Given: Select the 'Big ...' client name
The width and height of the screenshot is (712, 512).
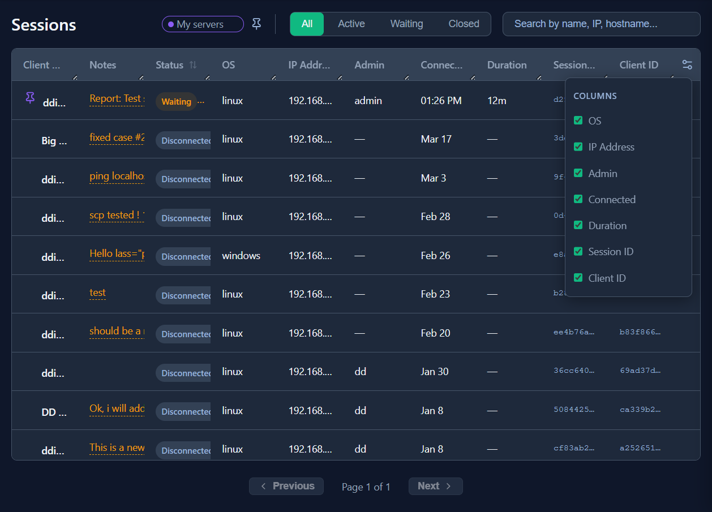Looking at the screenshot, I should 54,141.
